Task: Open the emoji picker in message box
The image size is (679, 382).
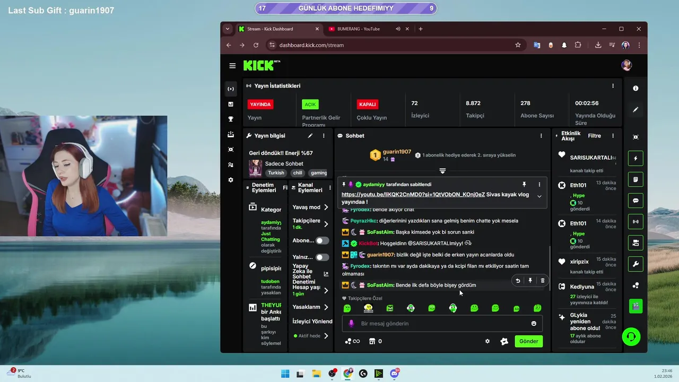Action: tap(534, 324)
